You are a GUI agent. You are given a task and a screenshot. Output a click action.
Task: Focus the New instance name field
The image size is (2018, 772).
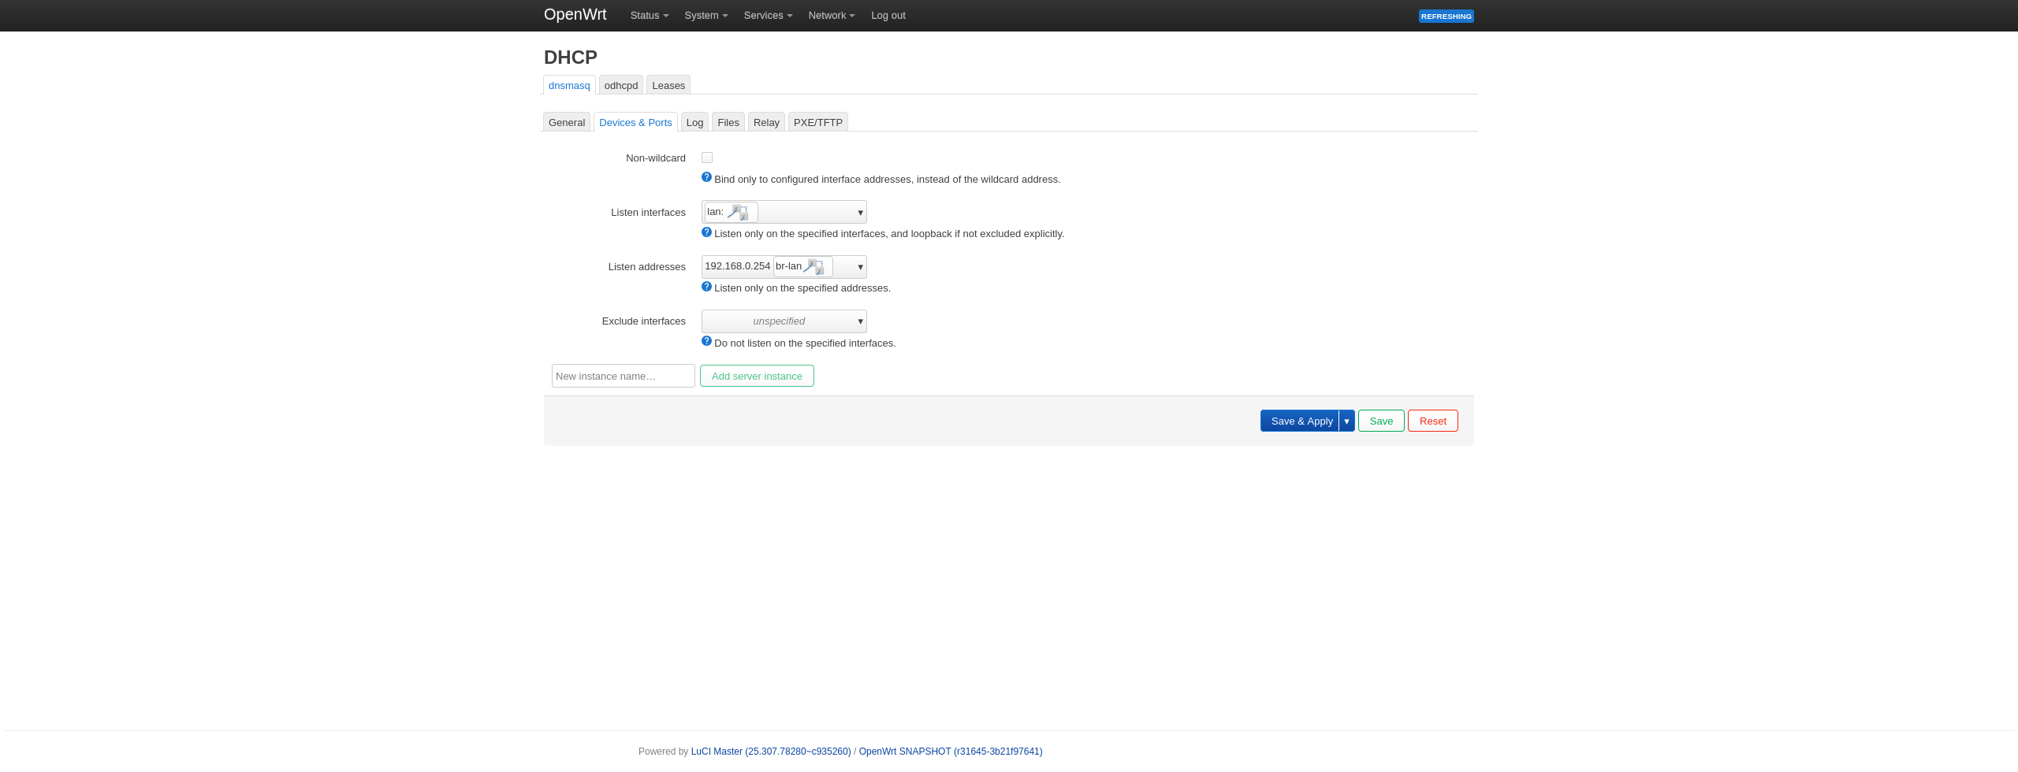coord(624,376)
